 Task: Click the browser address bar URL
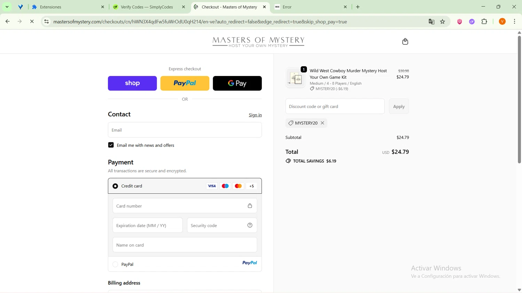[x=200, y=22]
